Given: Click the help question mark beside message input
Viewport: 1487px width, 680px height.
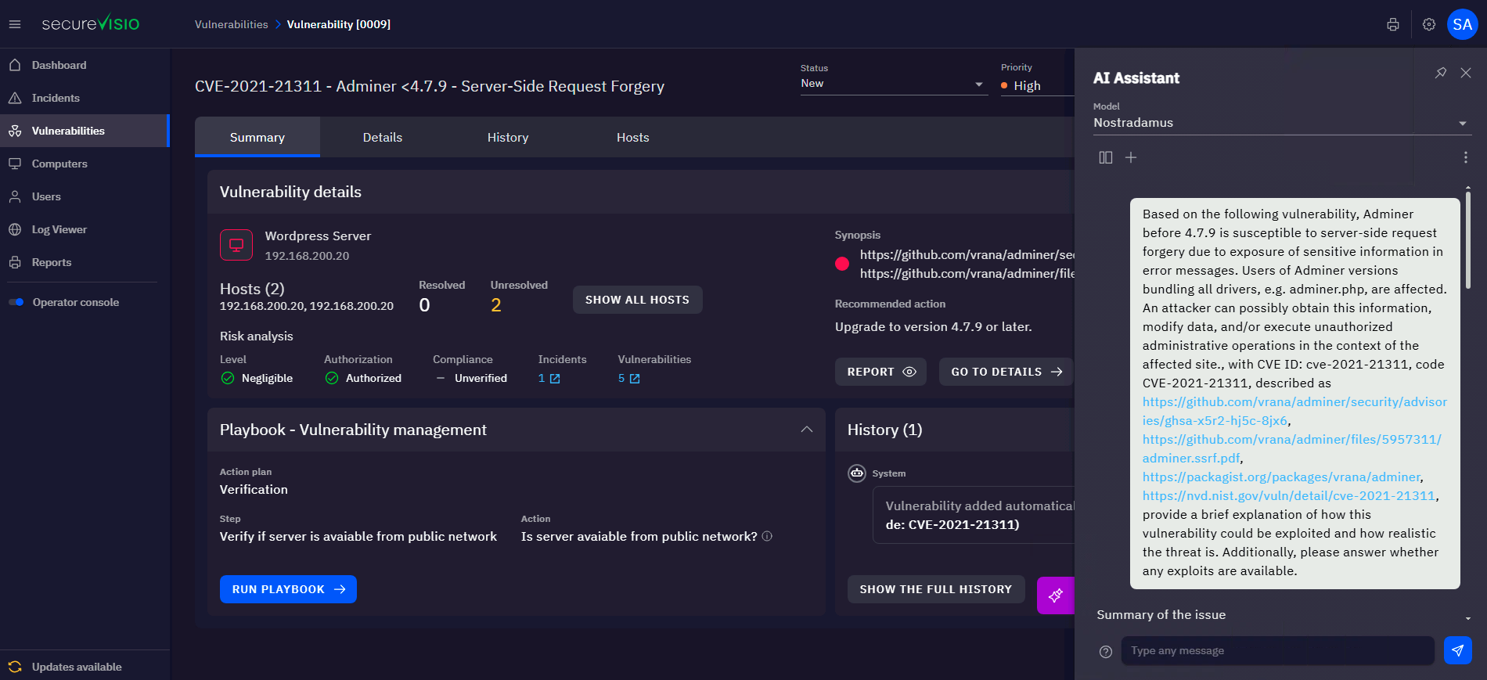Looking at the screenshot, I should pyautogui.click(x=1106, y=651).
